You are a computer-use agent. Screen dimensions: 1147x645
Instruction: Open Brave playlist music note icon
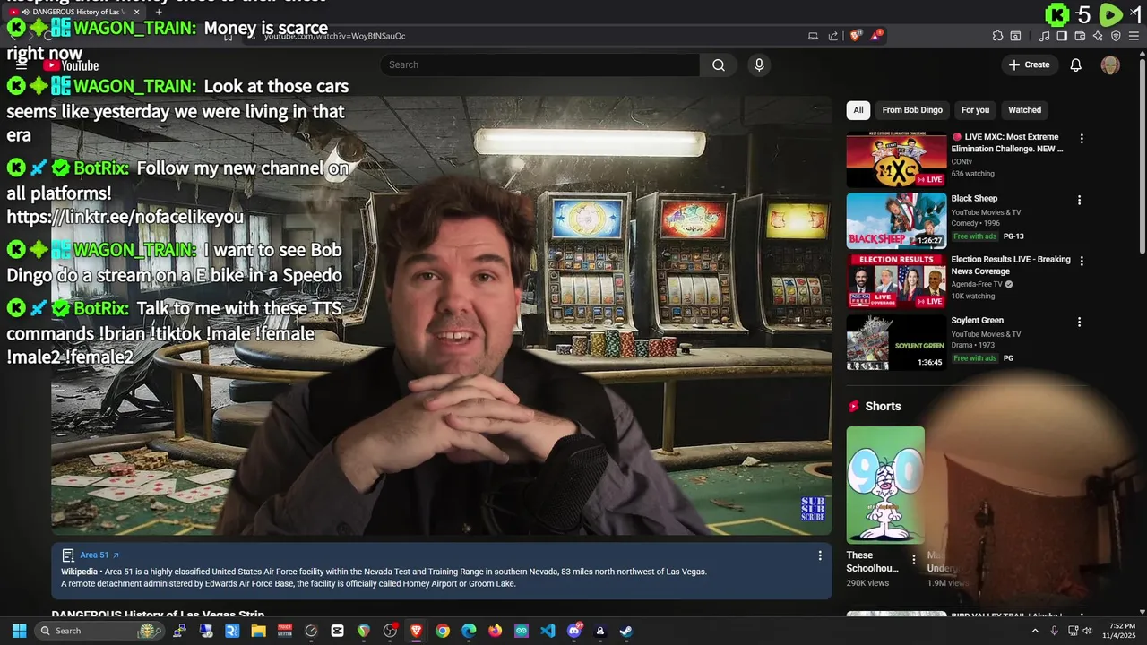pos(1044,36)
